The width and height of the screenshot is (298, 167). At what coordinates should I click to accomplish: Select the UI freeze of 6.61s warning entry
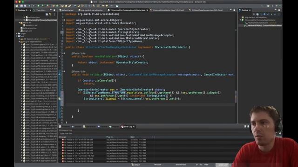pos(78,156)
